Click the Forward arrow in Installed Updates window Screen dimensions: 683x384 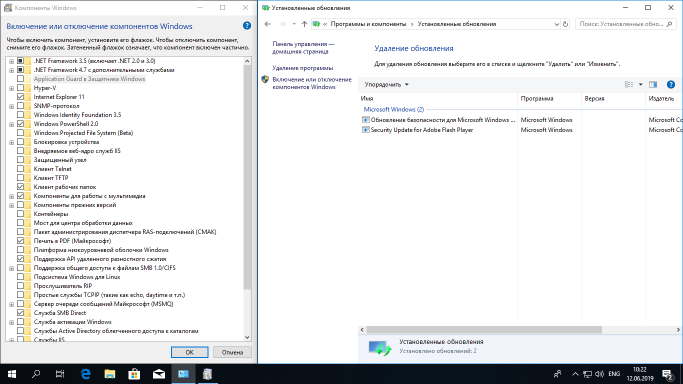click(x=282, y=24)
